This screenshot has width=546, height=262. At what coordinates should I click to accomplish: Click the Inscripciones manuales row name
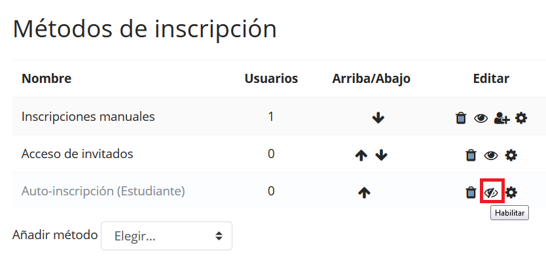click(x=88, y=117)
